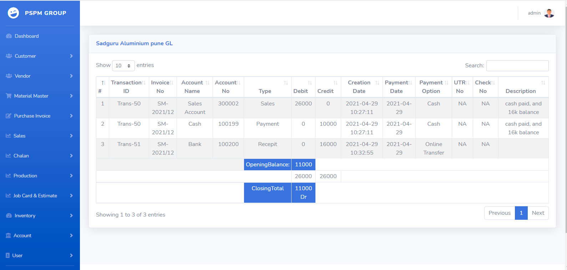Viewport: 567px width, 270px height.
Task: Expand the Sales submenu chevron
Action: 71,136
